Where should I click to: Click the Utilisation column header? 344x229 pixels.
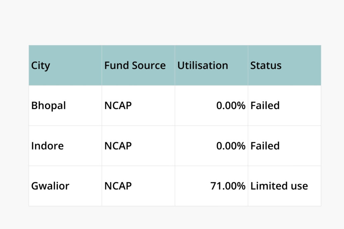[203, 65]
